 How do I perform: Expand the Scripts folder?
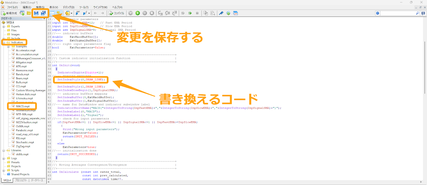click(x=4, y=170)
